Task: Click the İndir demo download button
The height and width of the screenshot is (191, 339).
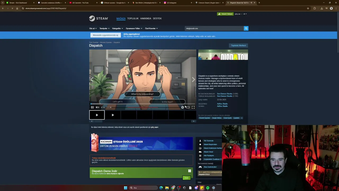Action: coord(186,178)
